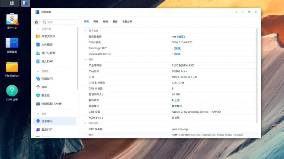Open the 登录门户 sidebar item
This screenshot has width=284, height=159.
[x=55, y=129]
